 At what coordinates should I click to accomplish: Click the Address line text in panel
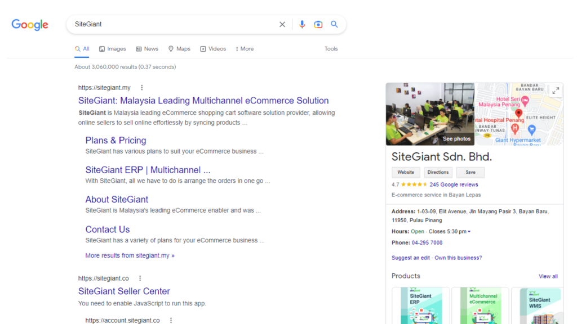[470, 215]
